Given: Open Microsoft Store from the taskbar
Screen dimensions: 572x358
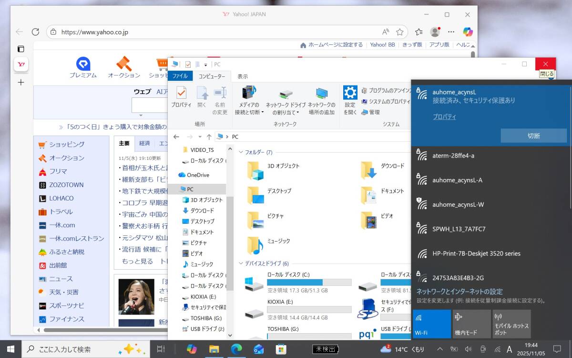Looking at the screenshot, I should (281, 349).
